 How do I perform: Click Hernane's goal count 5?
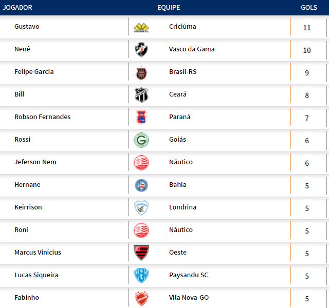(307, 186)
